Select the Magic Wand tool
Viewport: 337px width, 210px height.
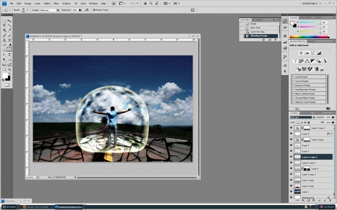click(10, 26)
